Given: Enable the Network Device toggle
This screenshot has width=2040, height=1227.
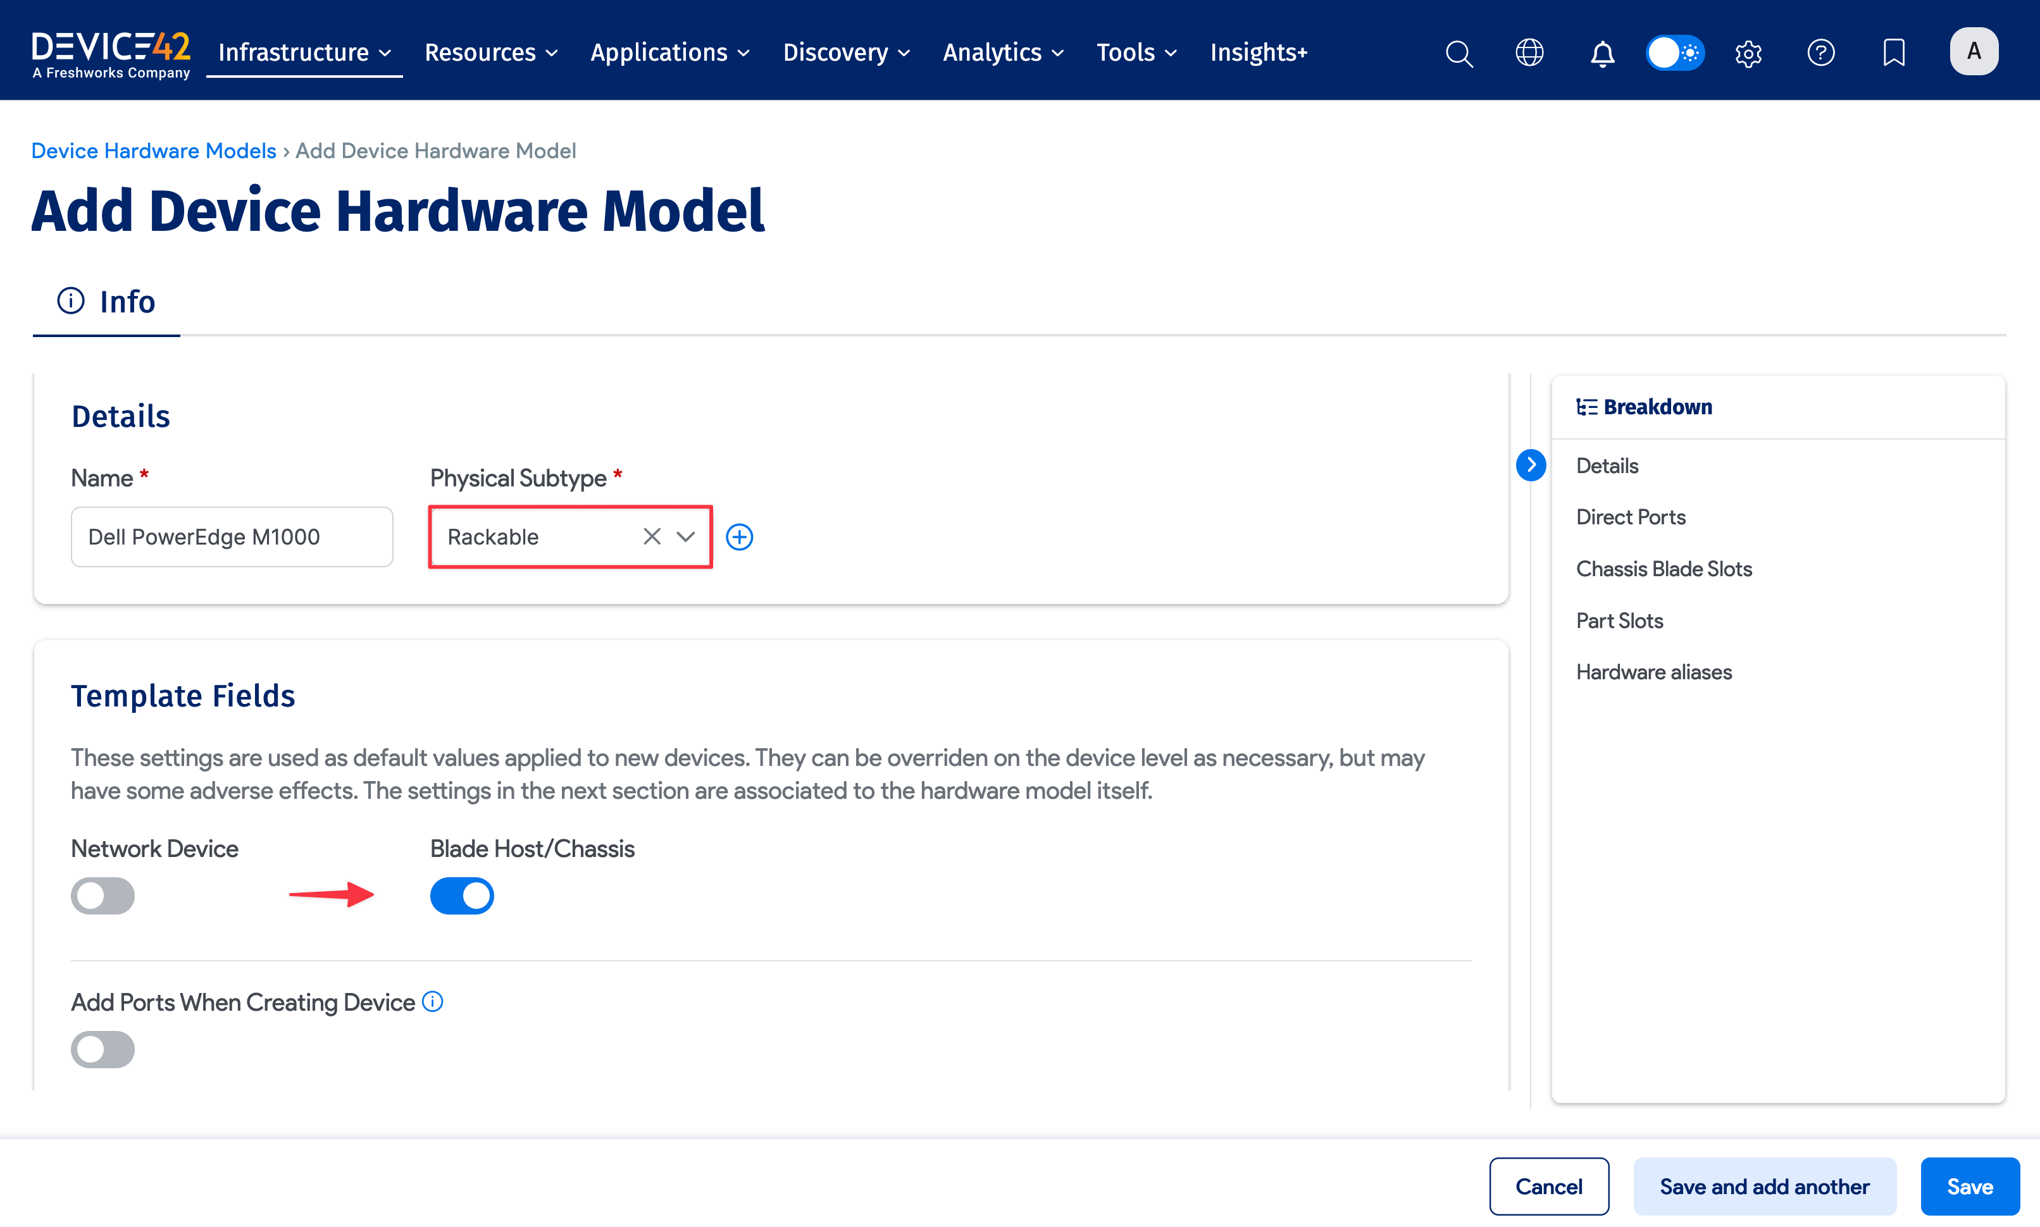Looking at the screenshot, I should pos(103,896).
